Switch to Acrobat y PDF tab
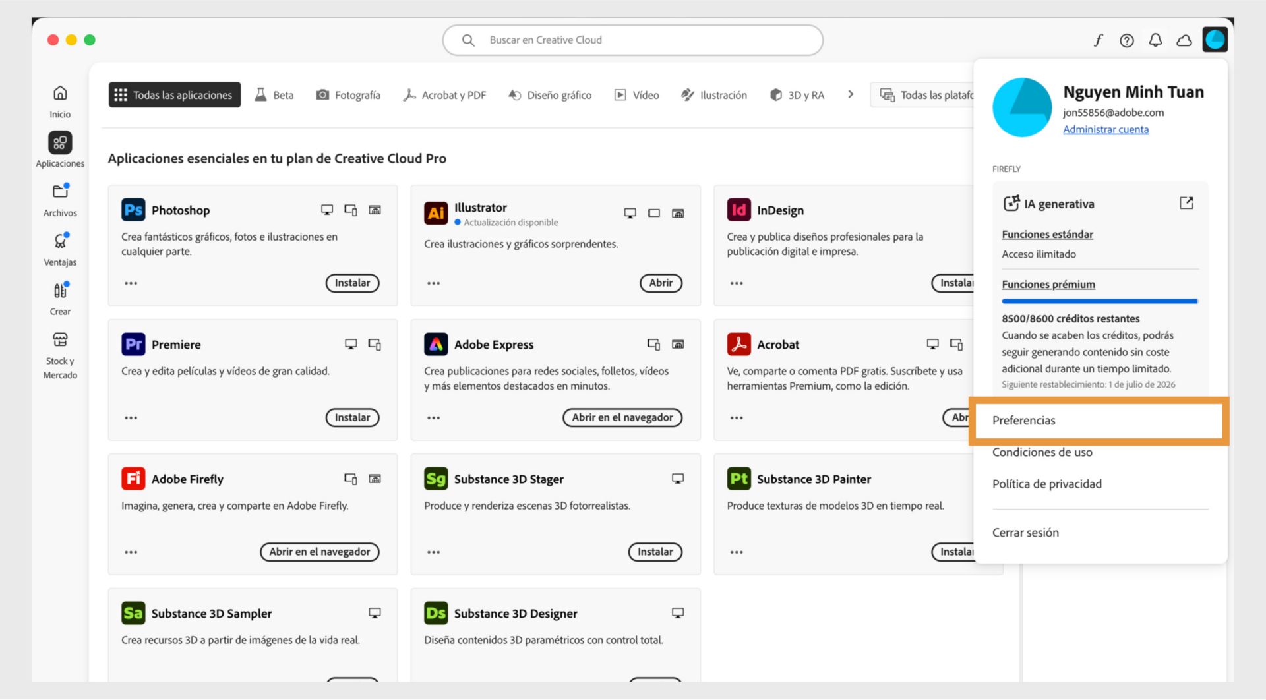Viewport: 1266px width, 700px height. pos(444,95)
